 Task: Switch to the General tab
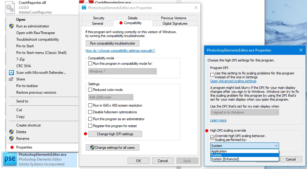pos(98,23)
